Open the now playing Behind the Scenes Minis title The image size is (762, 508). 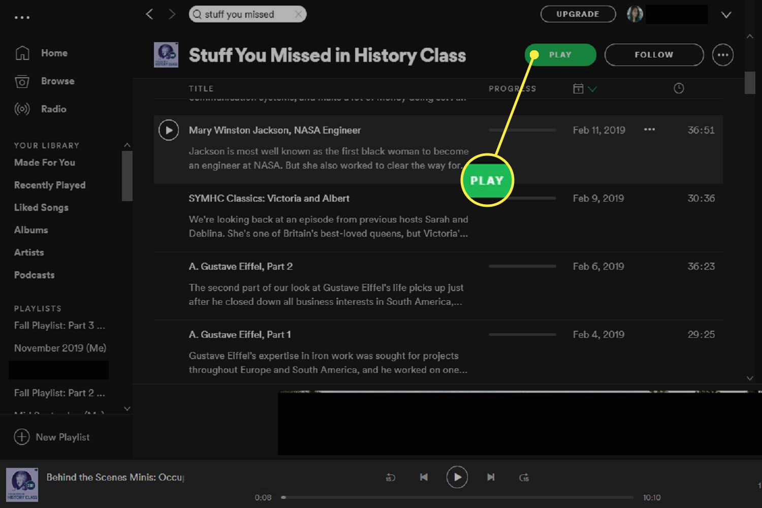115,477
